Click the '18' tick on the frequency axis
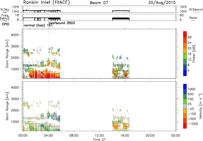 (17, 15)
